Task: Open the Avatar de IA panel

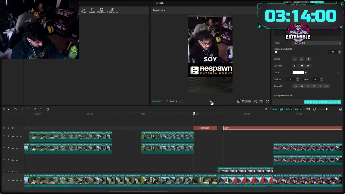Action: (x=112, y=10)
